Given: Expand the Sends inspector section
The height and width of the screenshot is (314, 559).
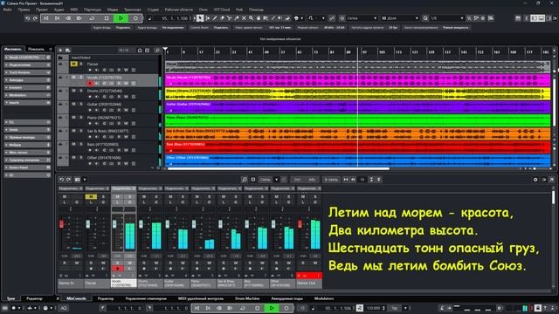Looking at the screenshot, I should tap(27, 130).
